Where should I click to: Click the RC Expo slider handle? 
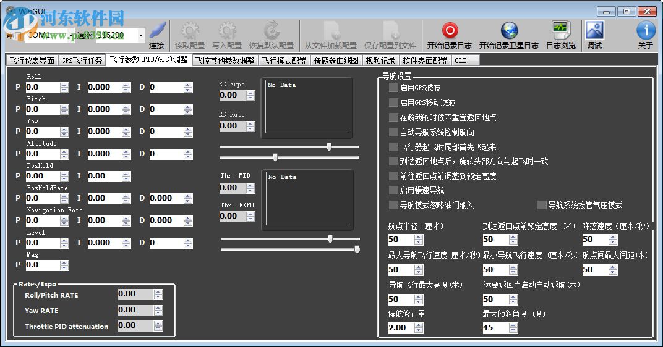pyautogui.click(x=329, y=146)
